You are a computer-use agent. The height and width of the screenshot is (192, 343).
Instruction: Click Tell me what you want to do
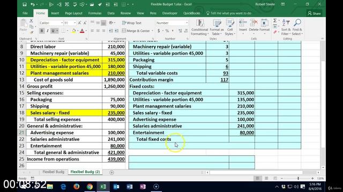[229, 13]
